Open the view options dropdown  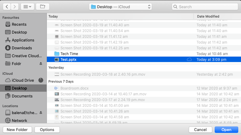[x=27, y=7]
